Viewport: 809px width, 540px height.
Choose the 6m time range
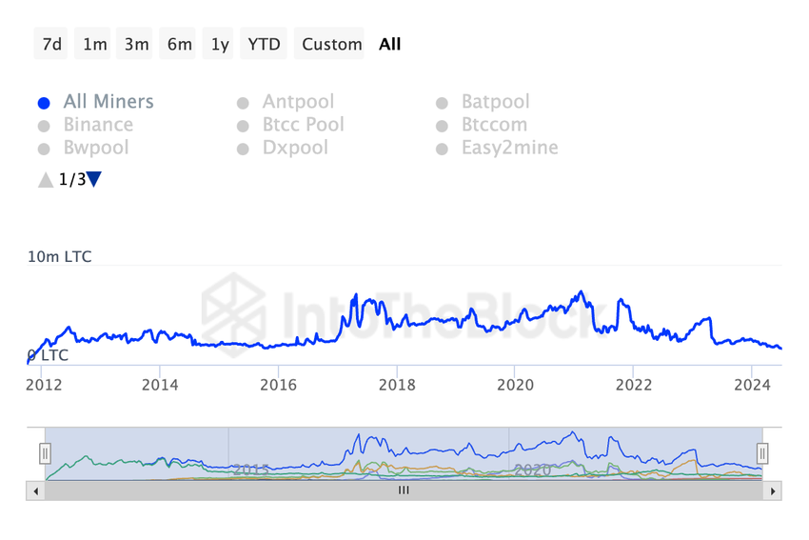(x=179, y=44)
